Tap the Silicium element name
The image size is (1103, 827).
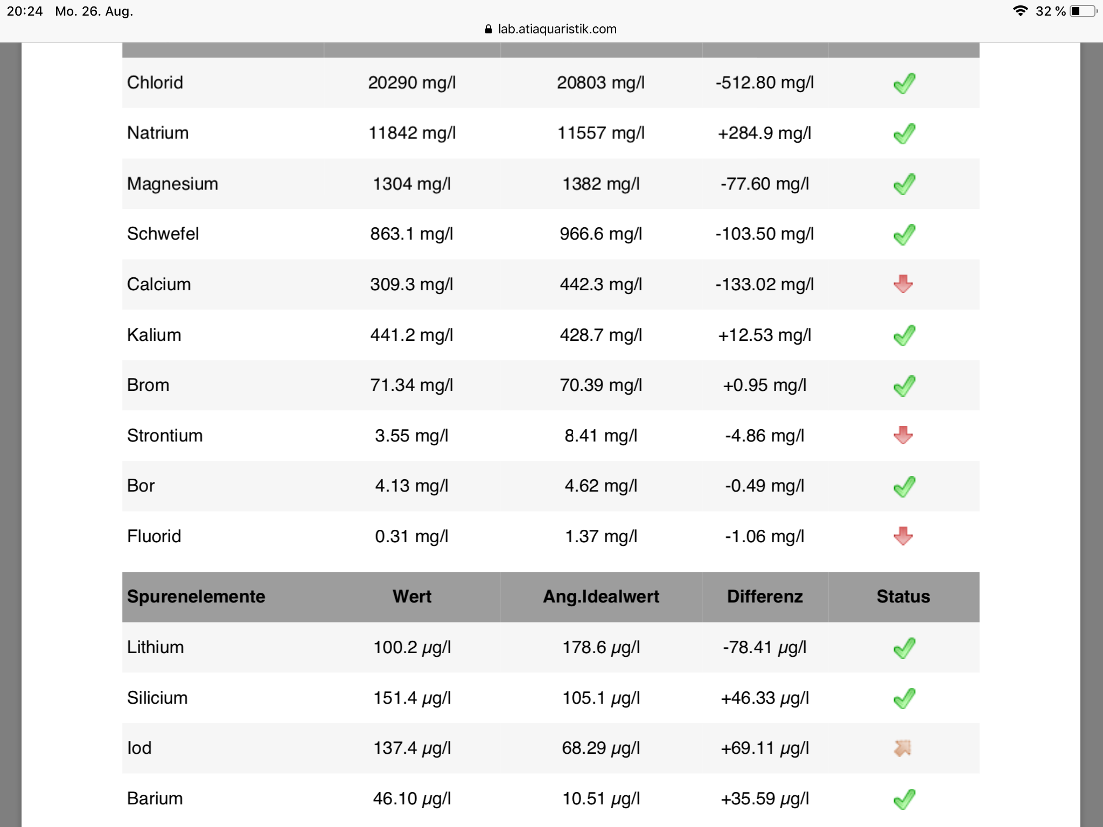tap(157, 698)
